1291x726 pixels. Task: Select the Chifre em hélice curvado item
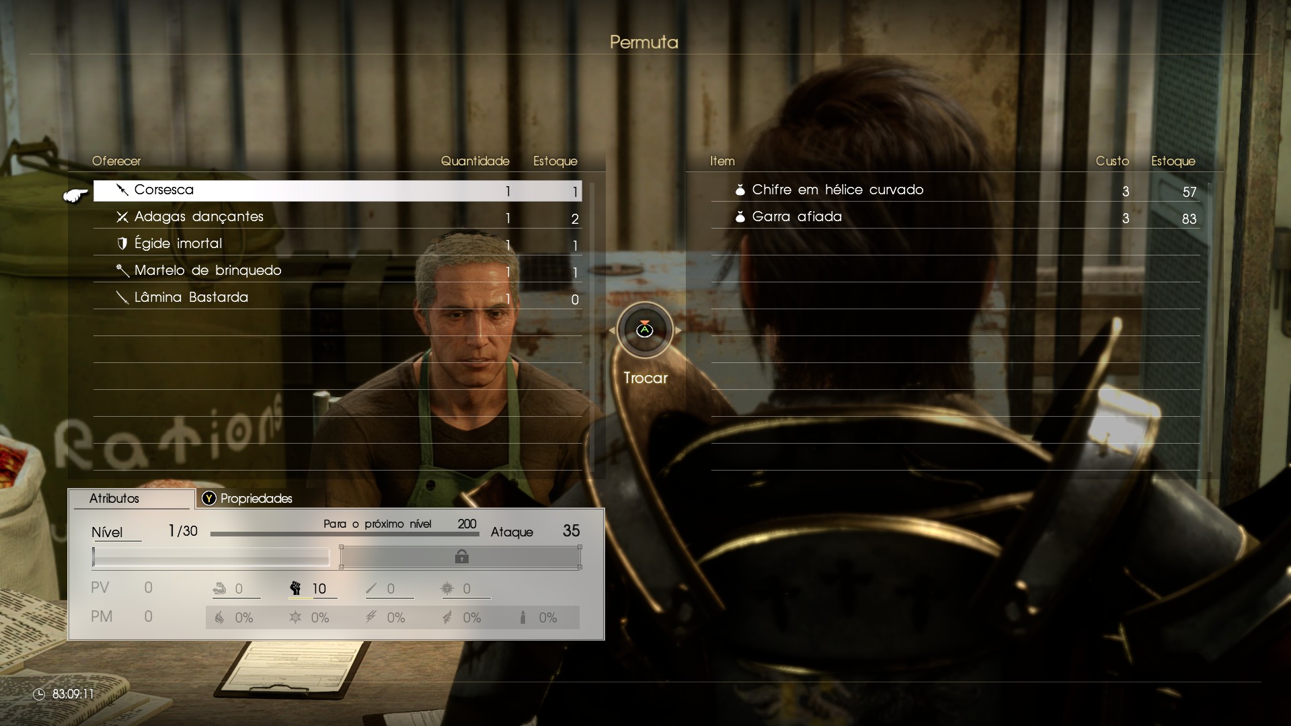(x=955, y=190)
